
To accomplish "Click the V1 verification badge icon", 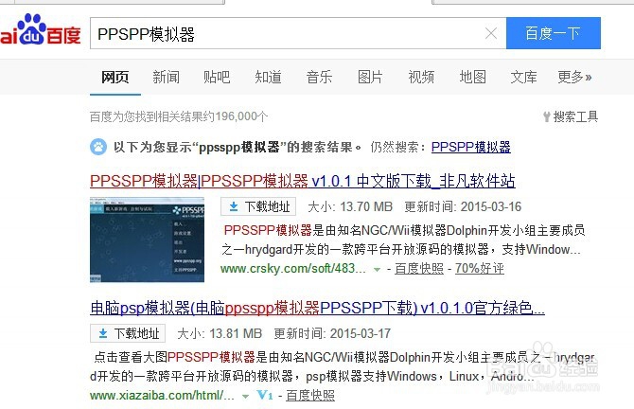I will pyautogui.click(x=265, y=395).
